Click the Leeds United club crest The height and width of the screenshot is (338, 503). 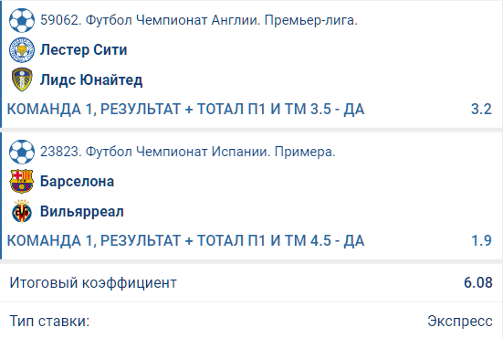click(x=22, y=79)
